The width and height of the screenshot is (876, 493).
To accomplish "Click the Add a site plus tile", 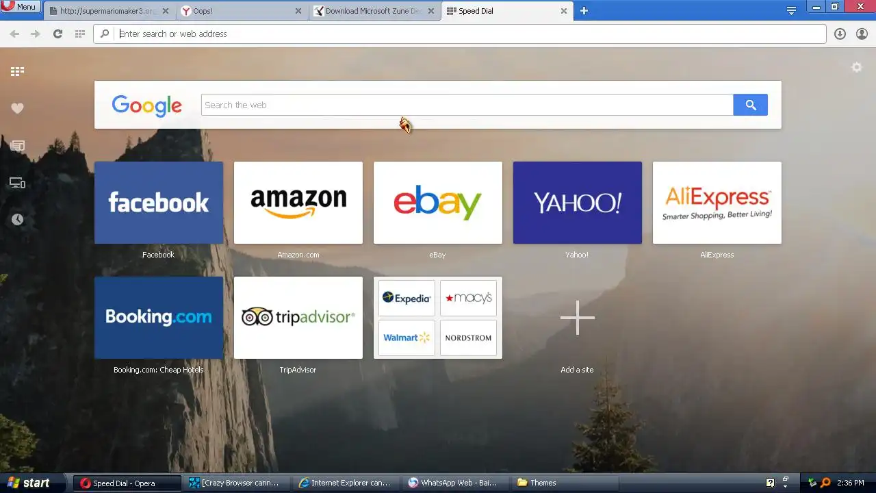I will 578,318.
